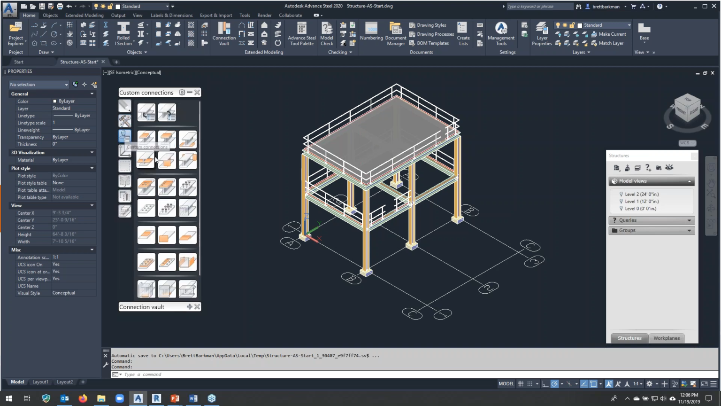This screenshot has height=406, width=721.
Task: Click the white layer color swatch in ribbon
Action: click(580, 25)
